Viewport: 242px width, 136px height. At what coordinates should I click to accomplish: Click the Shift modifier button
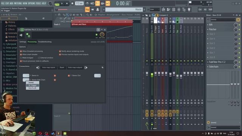tap(210, 9)
